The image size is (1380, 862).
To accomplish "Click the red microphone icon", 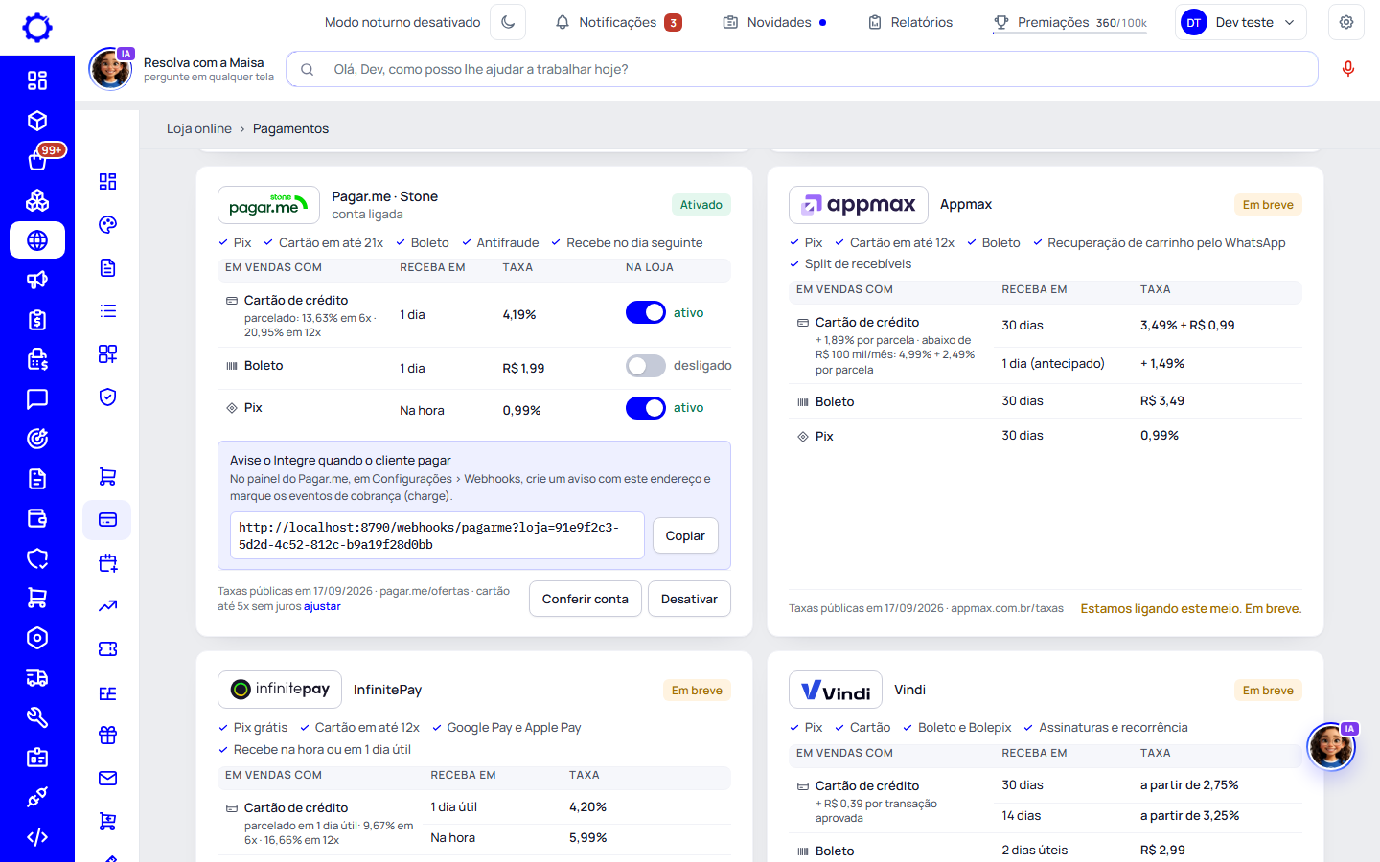I will coord(1348,69).
